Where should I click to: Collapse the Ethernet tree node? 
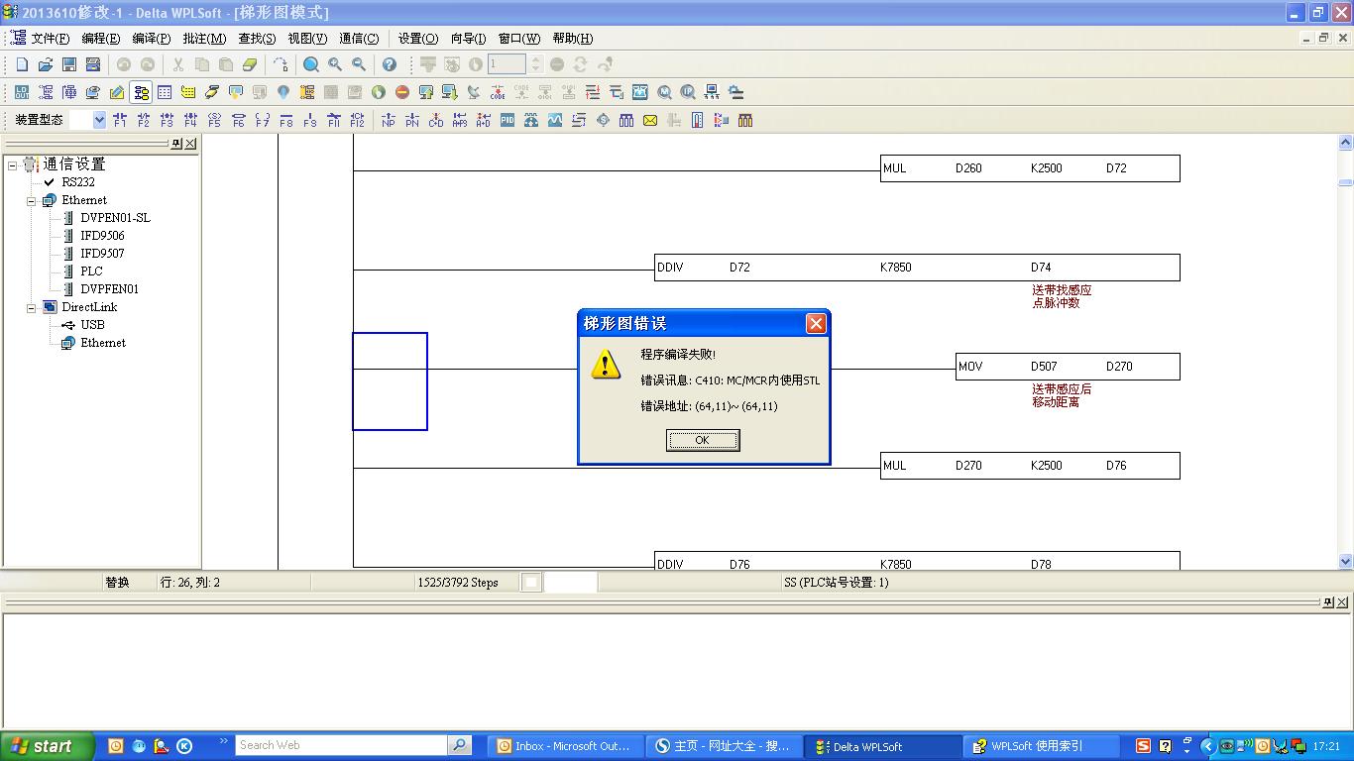(x=31, y=200)
